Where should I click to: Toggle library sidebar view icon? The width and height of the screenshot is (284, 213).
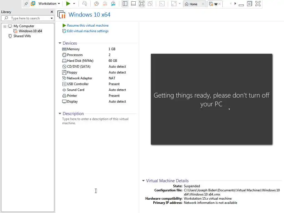[125, 4]
